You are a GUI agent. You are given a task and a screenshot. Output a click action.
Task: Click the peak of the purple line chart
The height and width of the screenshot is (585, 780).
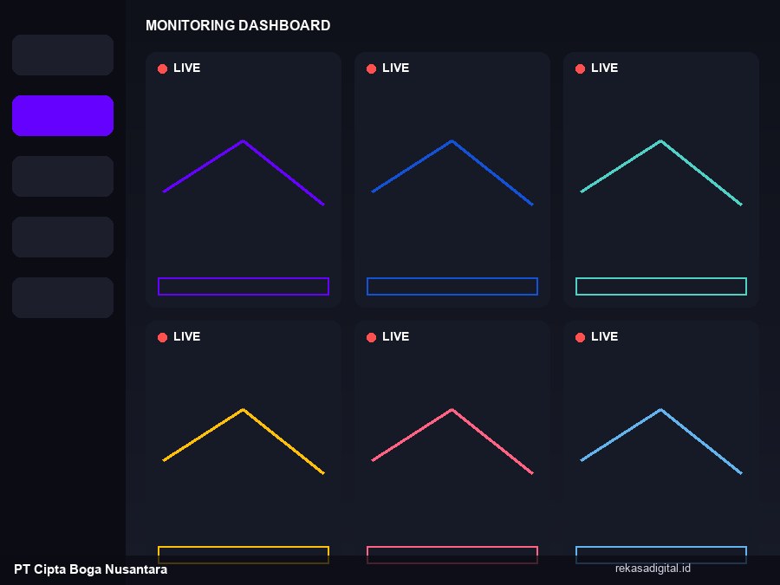(243, 141)
